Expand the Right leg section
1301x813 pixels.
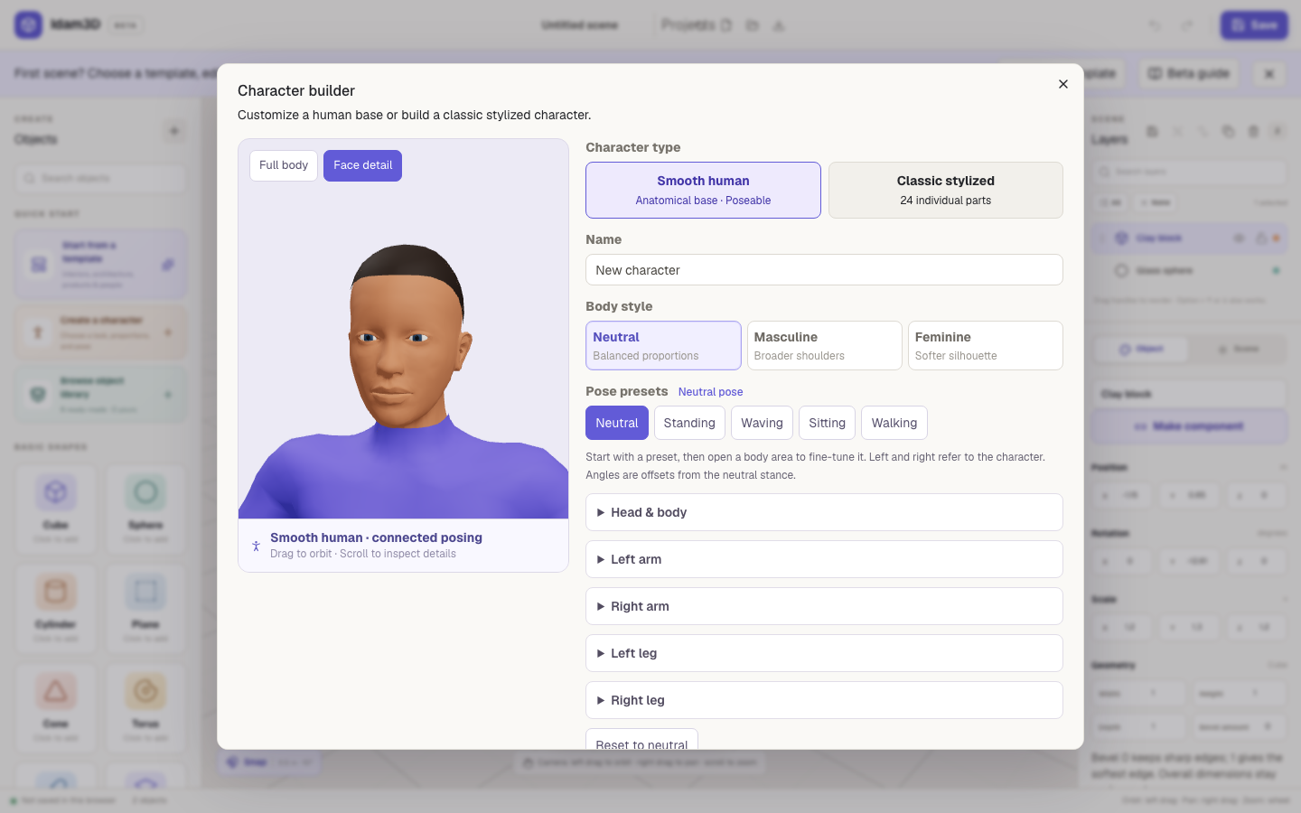[824, 700]
